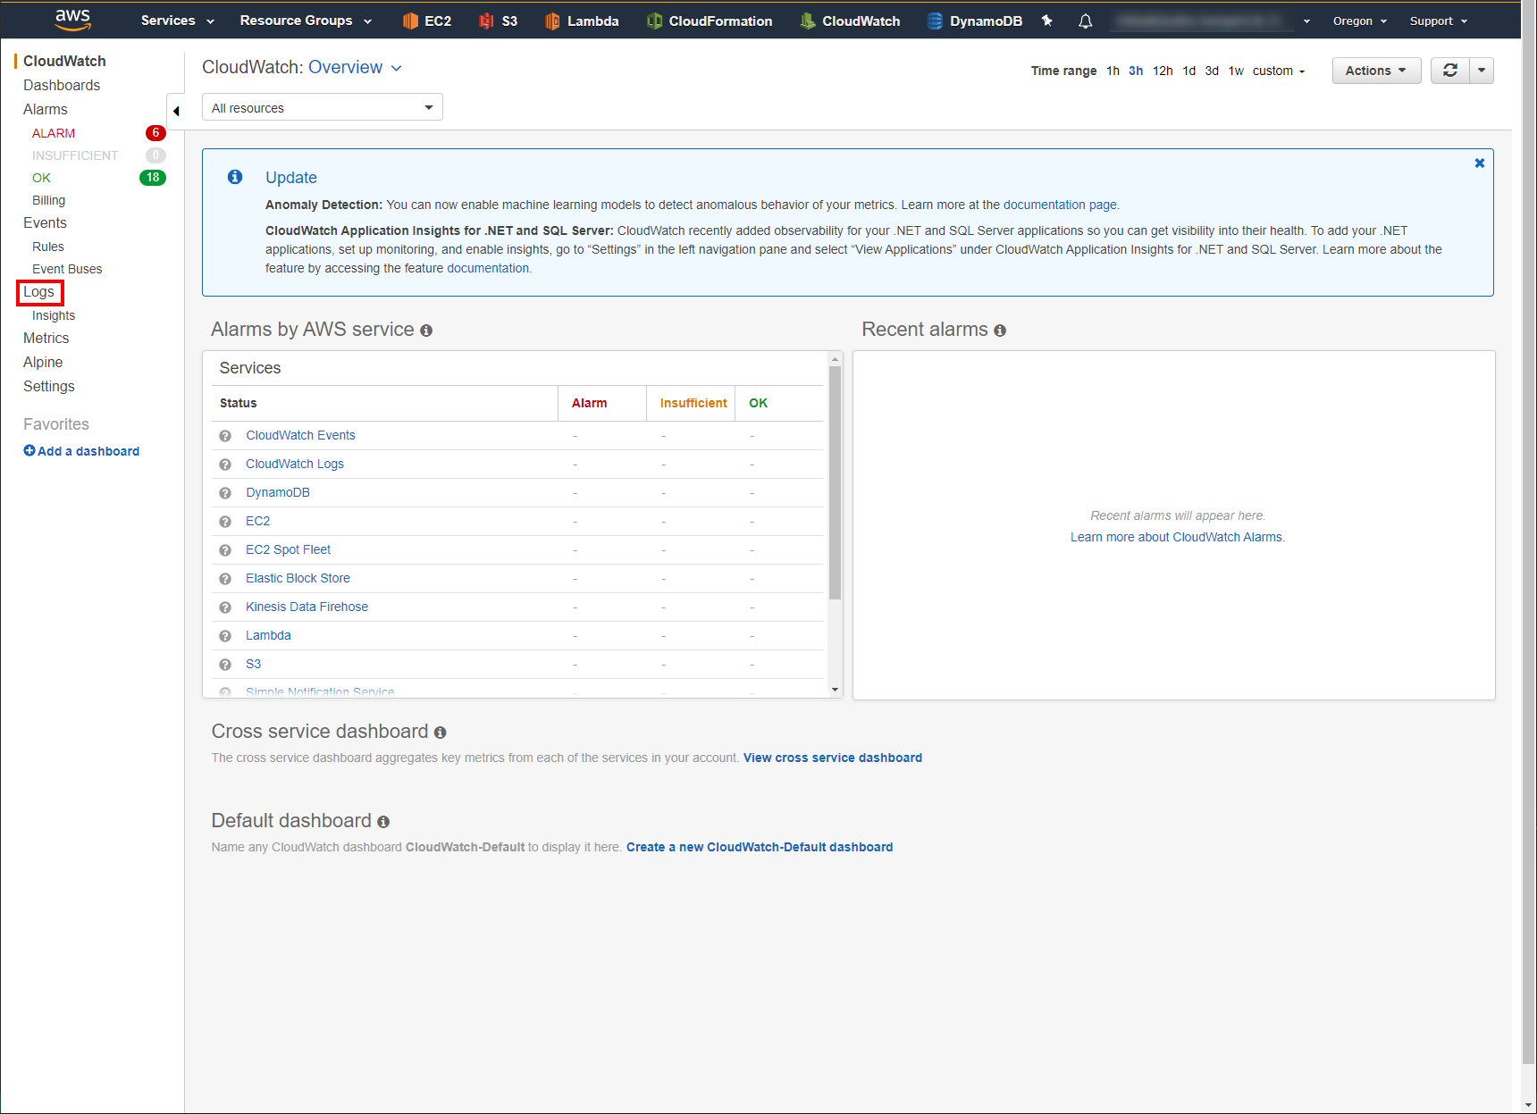
Task: Set time range to 3d
Action: click(x=1212, y=71)
